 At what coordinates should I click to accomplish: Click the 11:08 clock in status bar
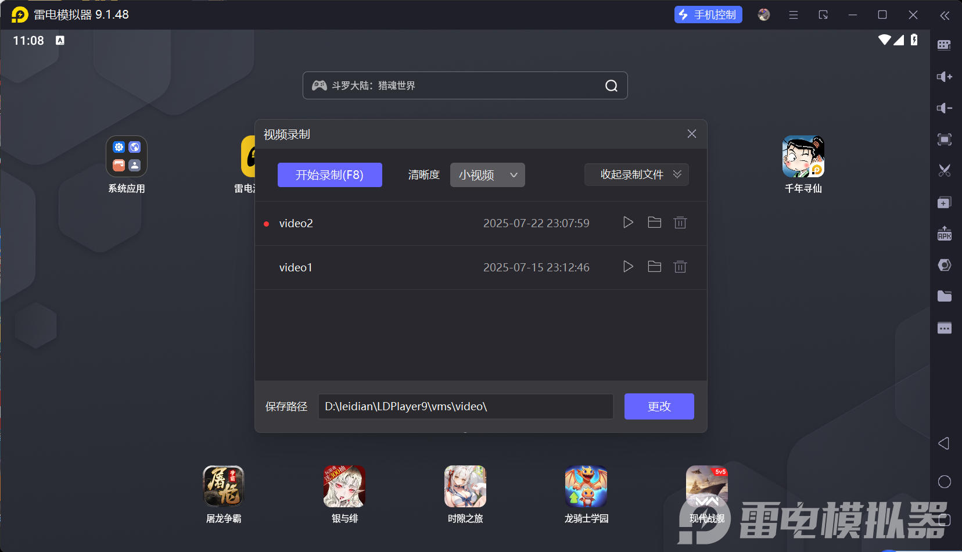point(28,41)
